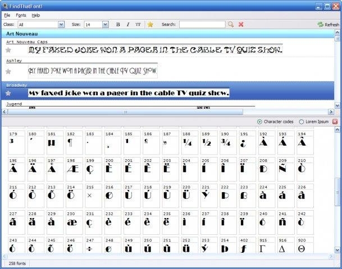Toggle italic preview formatting
342x269 pixels.
(128, 25)
